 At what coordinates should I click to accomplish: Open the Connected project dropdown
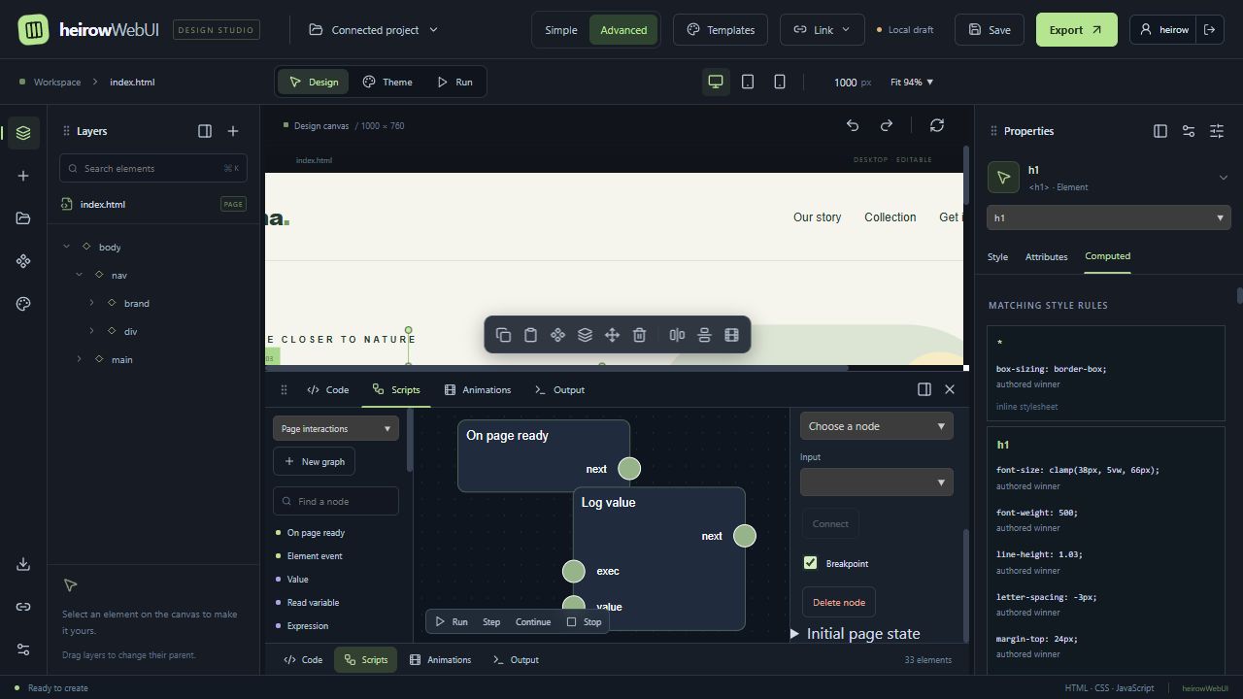374,30
